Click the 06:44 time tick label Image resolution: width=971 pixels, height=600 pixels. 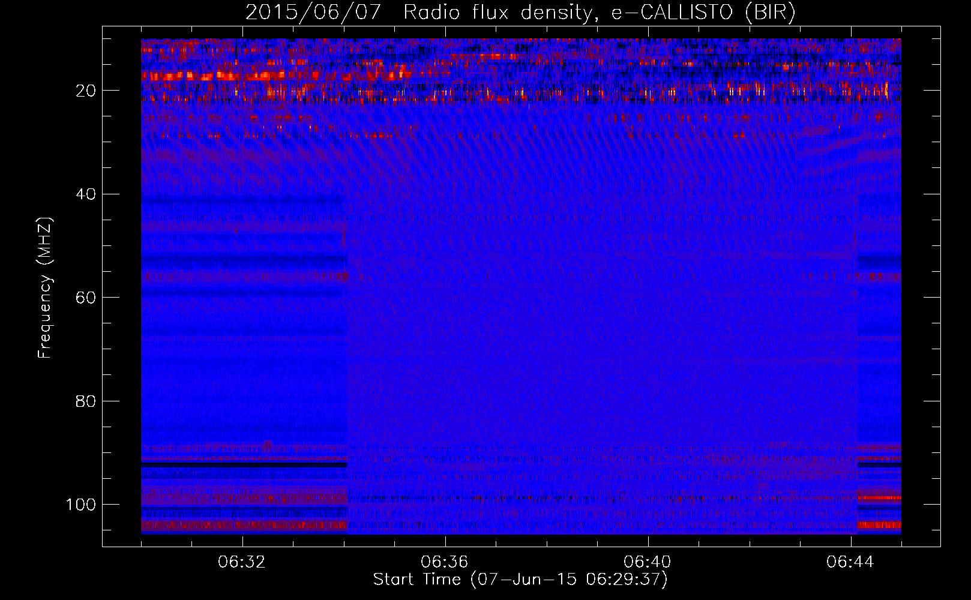pos(850,562)
